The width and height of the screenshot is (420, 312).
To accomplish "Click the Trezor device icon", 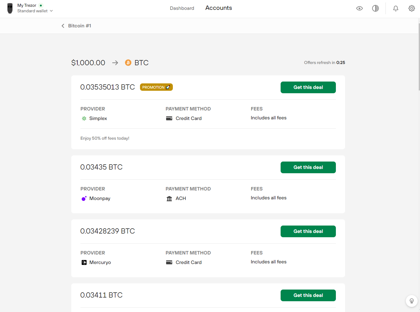I will (x=10, y=8).
